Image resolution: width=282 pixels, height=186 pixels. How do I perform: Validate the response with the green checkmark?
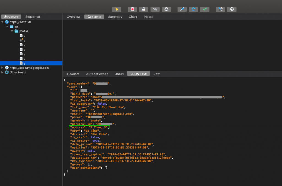click(x=205, y=9)
